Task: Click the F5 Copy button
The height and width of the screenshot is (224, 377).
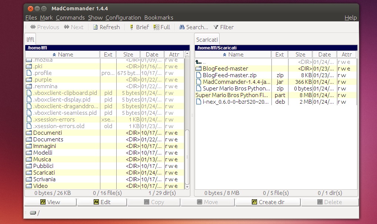Action: point(154,202)
